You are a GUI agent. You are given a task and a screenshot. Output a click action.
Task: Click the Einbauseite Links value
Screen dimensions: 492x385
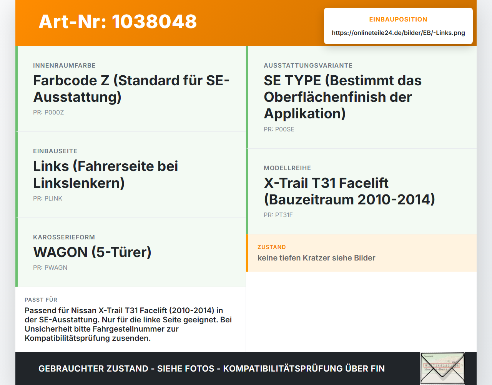105,174
